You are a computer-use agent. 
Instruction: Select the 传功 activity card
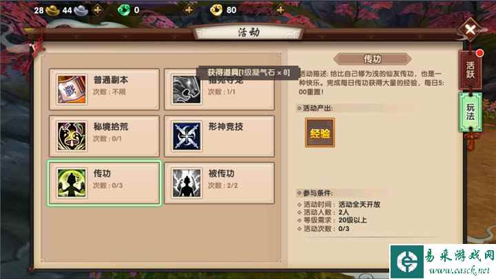[x=104, y=183]
